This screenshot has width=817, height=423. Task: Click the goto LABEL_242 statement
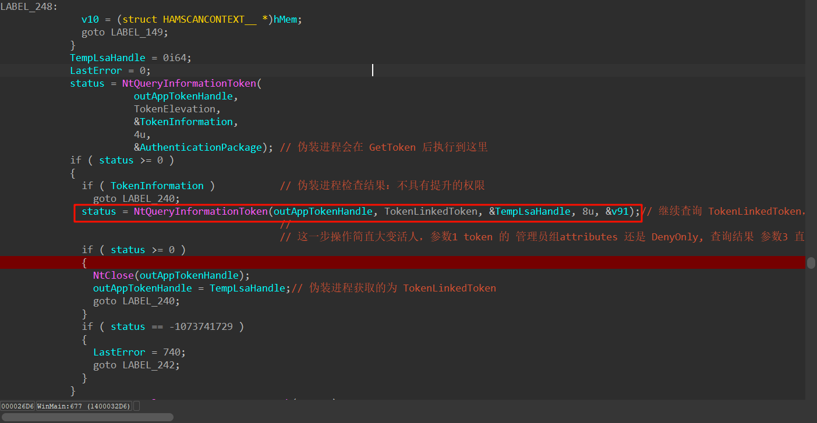click(136, 365)
